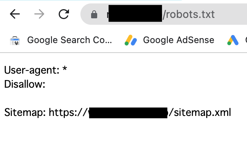Click the blacked-out domain in the address bar
The width and height of the screenshot is (247, 167).
135,15
